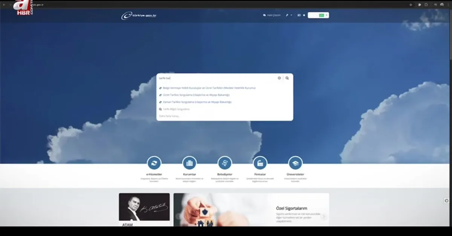Open the user account dropdown in header
Screen dimensions: 452x236
click(x=318, y=15)
